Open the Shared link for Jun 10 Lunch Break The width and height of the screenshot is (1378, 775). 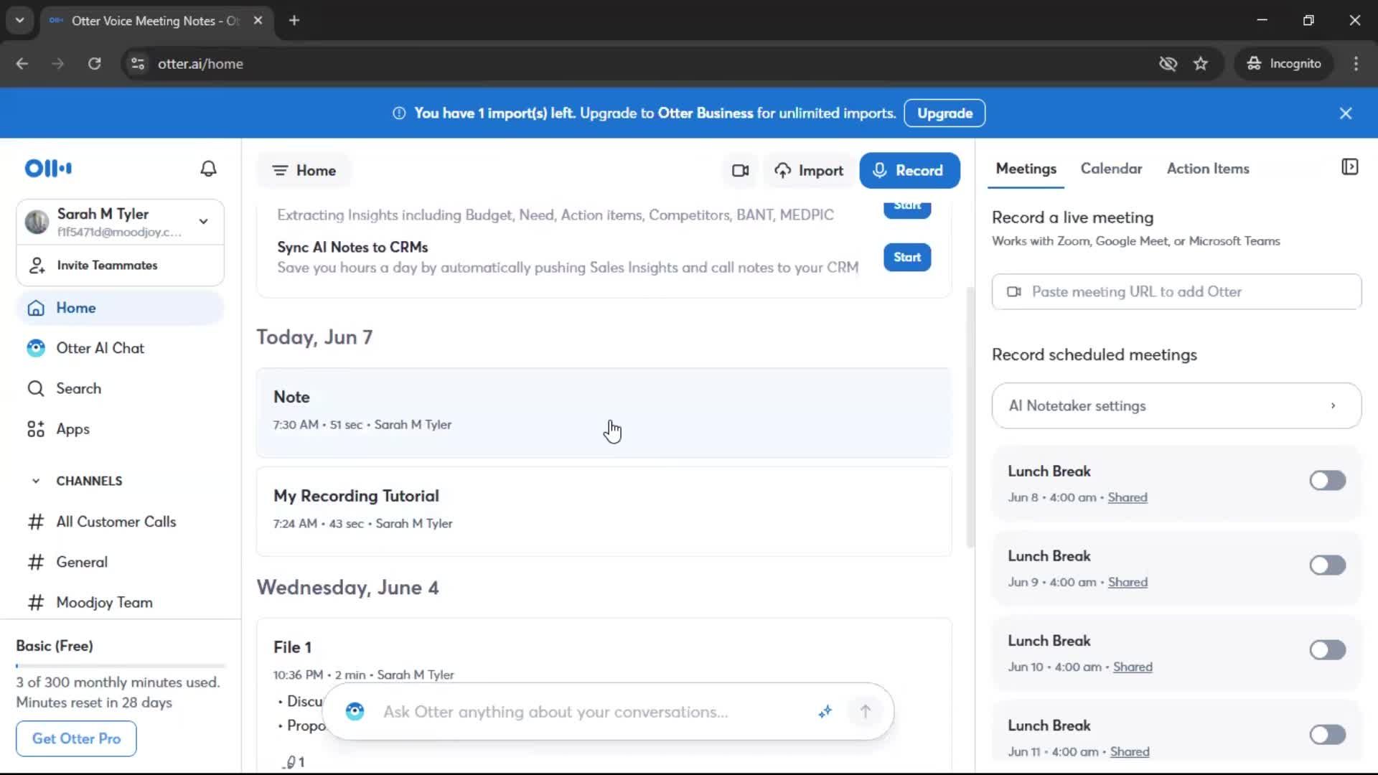tap(1133, 667)
